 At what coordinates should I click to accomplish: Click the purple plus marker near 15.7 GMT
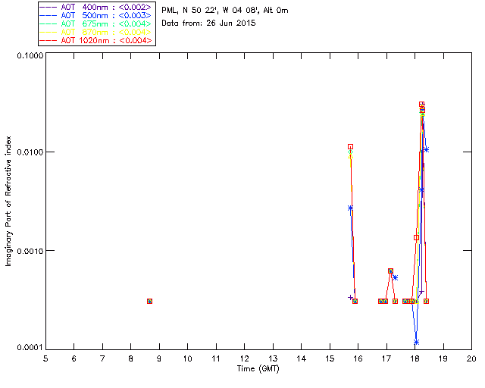pos(350,298)
